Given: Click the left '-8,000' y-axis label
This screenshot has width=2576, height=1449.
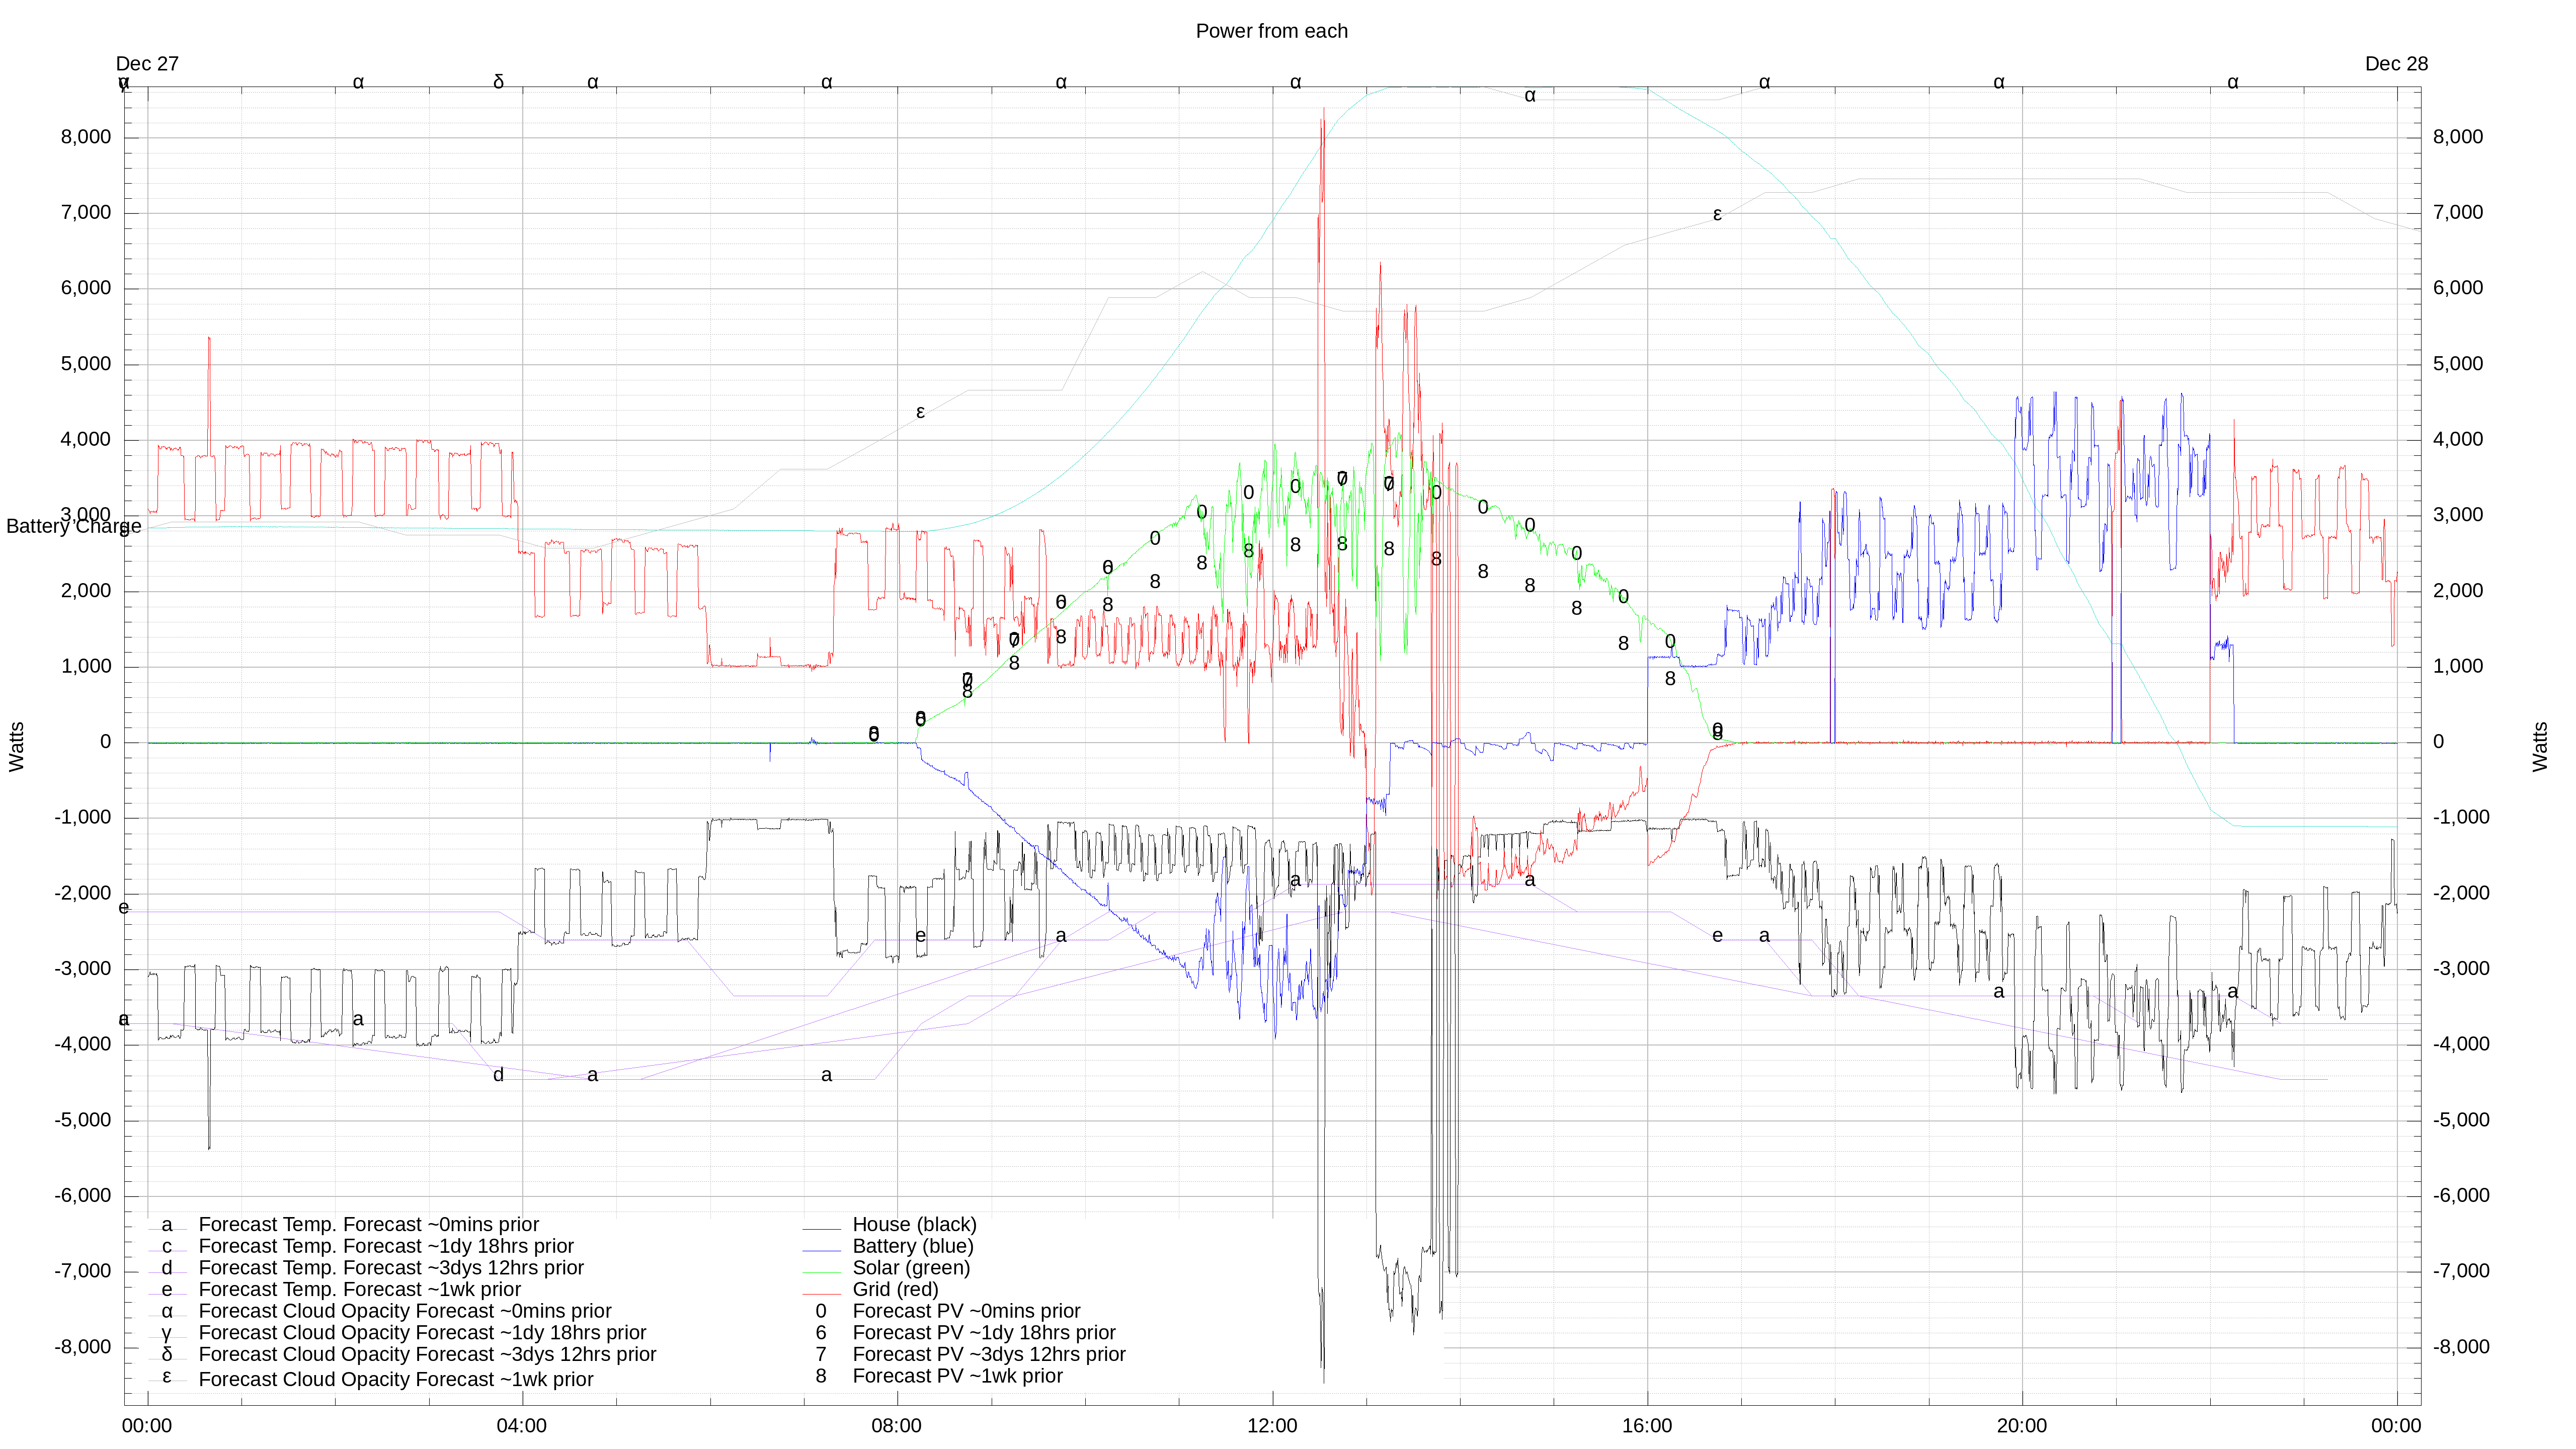Looking at the screenshot, I should (x=83, y=1347).
